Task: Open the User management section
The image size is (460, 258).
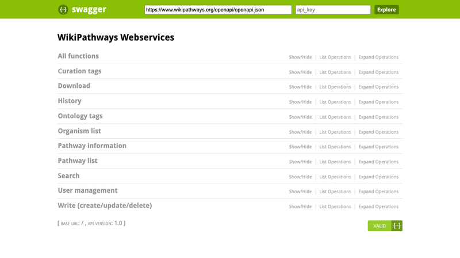Action: (x=87, y=191)
